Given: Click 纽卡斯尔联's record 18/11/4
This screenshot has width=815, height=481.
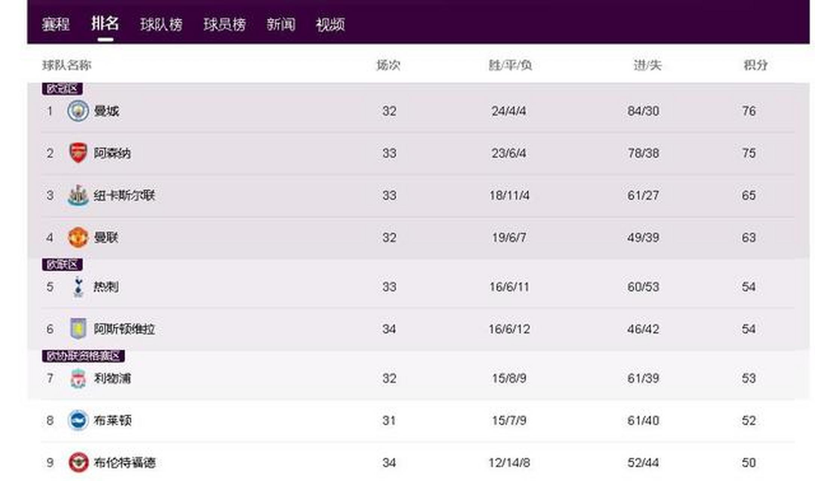Looking at the screenshot, I should pyautogui.click(x=509, y=195).
